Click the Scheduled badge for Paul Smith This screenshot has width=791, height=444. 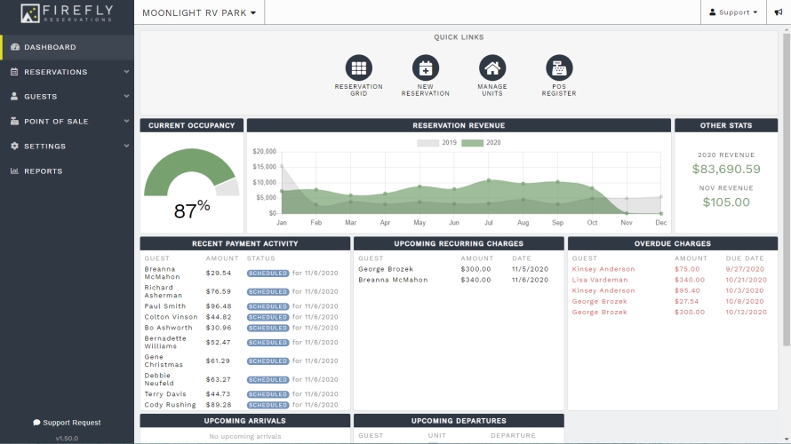tap(268, 306)
